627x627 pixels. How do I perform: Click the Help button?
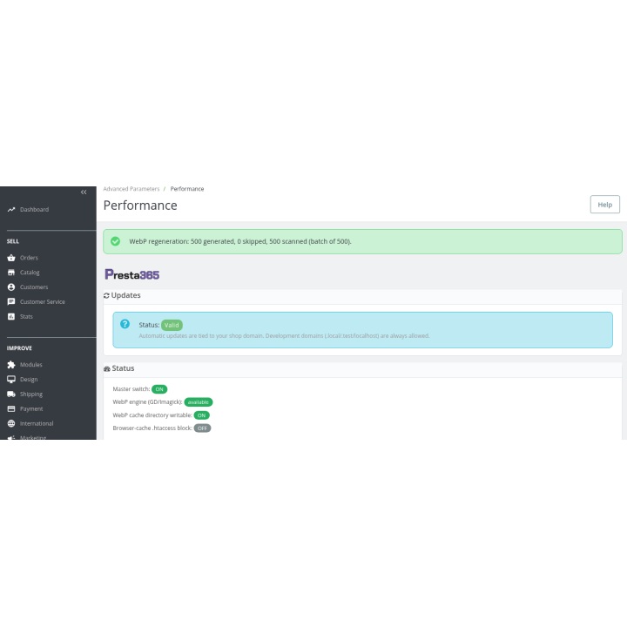coord(604,205)
